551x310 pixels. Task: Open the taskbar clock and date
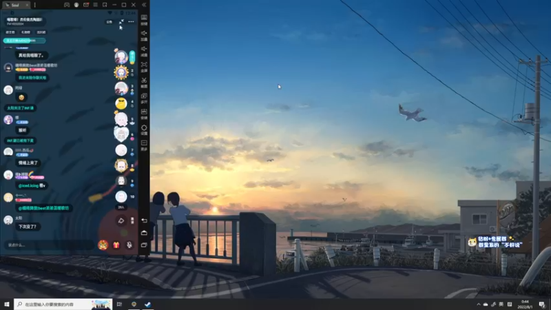click(525, 304)
